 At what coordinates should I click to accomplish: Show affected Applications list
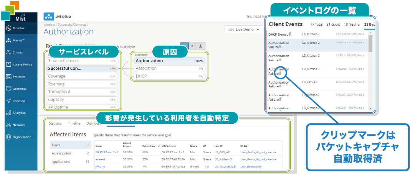click(x=71, y=162)
